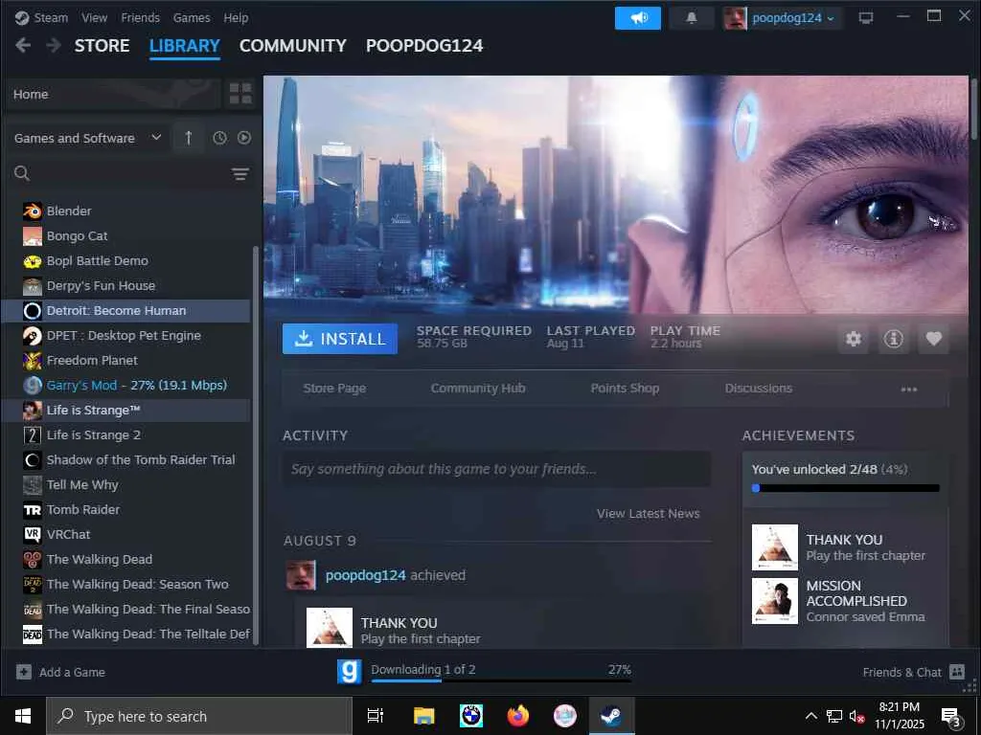Switch to collections grid view icon
Viewport: 981px width, 735px height.
click(240, 94)
